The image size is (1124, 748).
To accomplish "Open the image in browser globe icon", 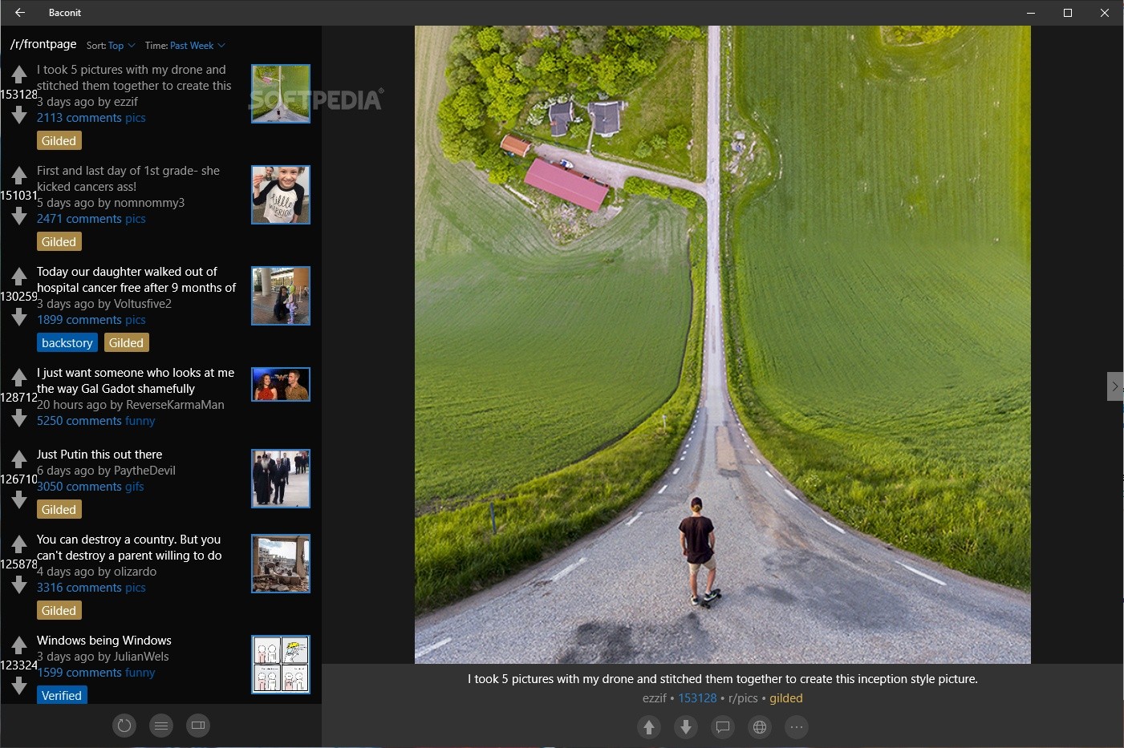I will pyautogui.click(x=760, y=727).
